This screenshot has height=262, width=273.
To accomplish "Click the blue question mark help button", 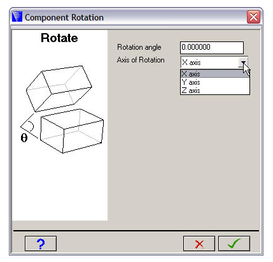I will [x=41, y=244].
